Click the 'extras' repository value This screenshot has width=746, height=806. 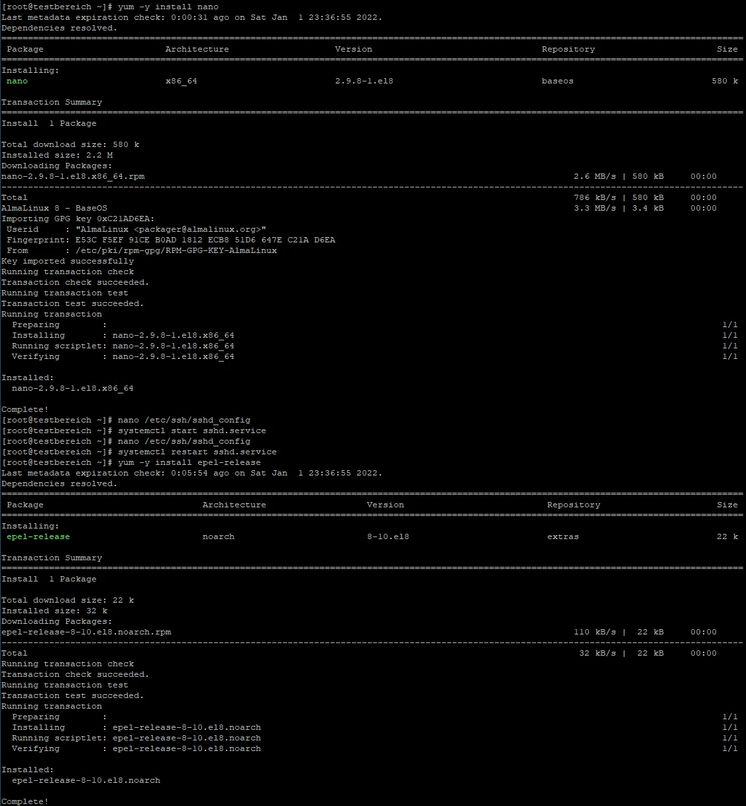(562, 536)
